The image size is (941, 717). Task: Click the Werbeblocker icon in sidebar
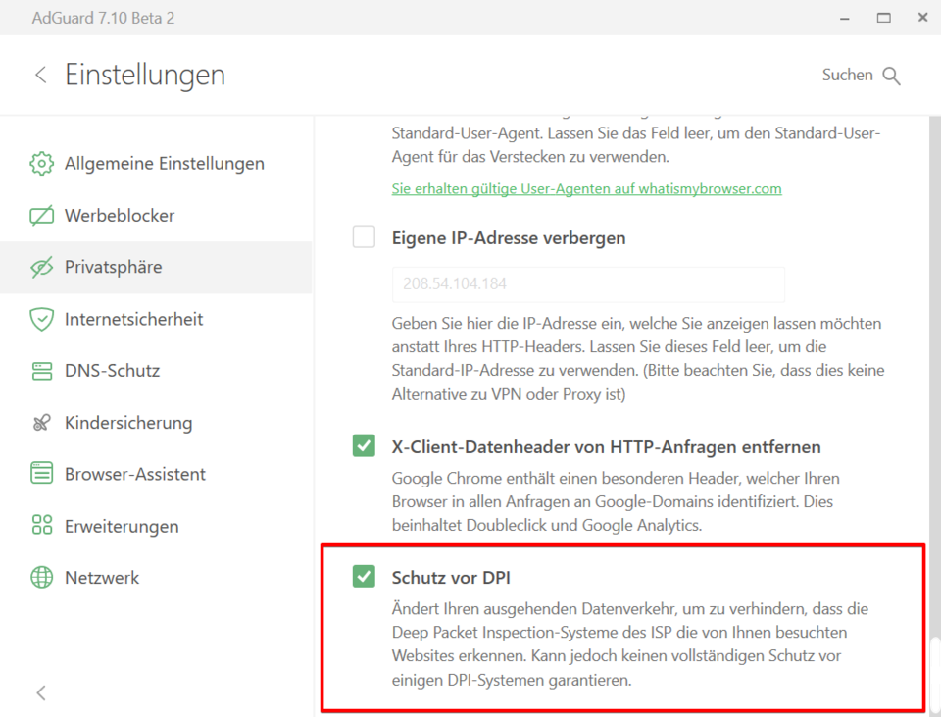[x=41, y=216]
